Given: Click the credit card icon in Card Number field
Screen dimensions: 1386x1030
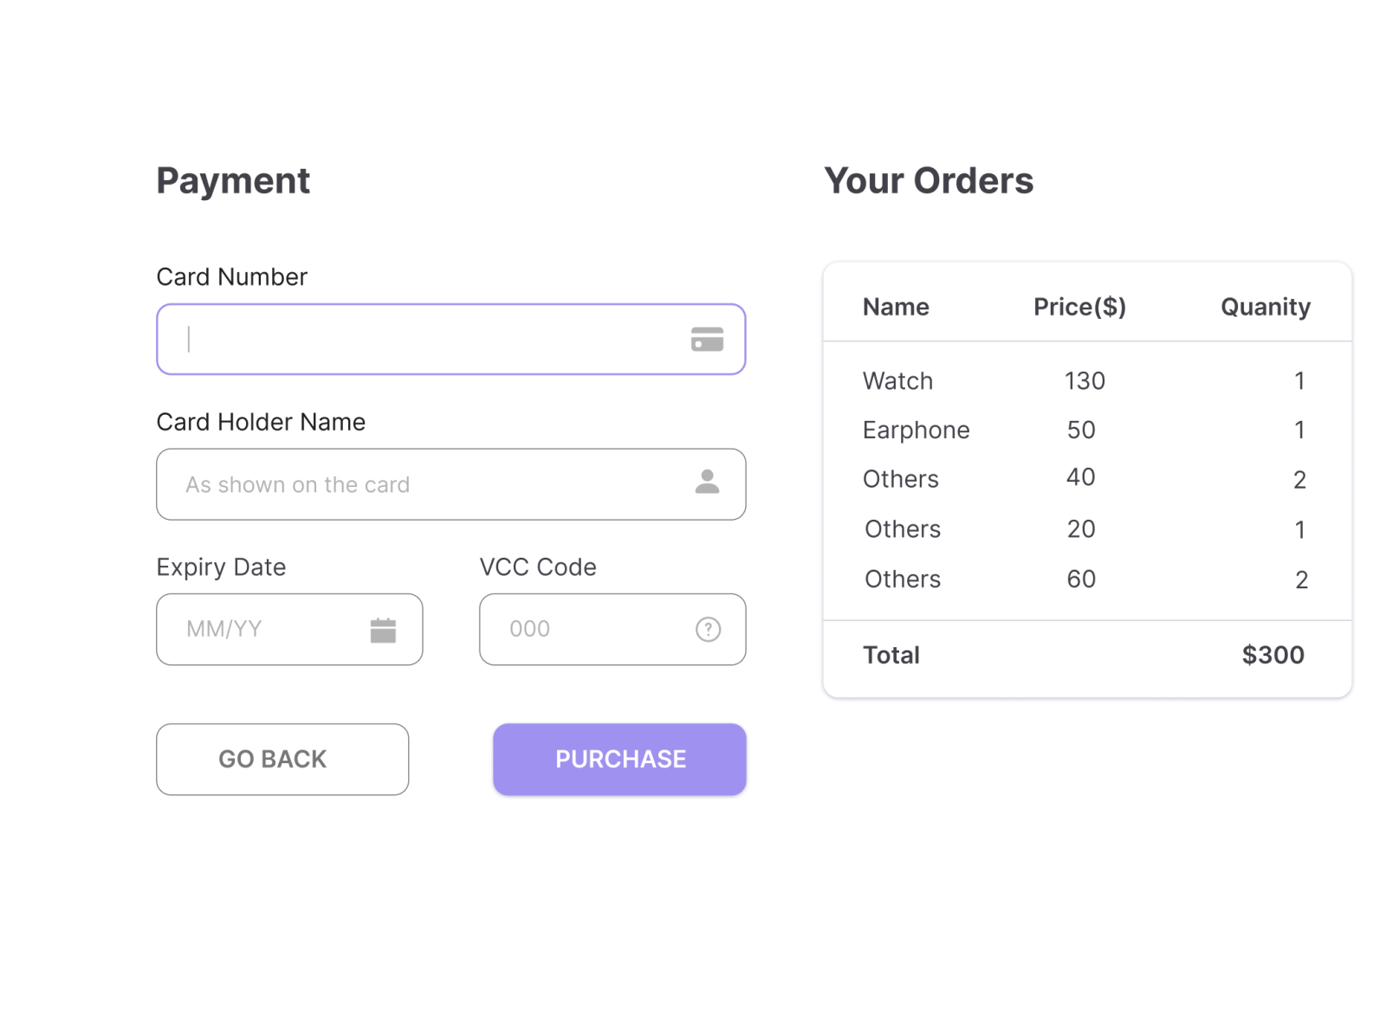Looking at the screenshot, I should point(707,340).
